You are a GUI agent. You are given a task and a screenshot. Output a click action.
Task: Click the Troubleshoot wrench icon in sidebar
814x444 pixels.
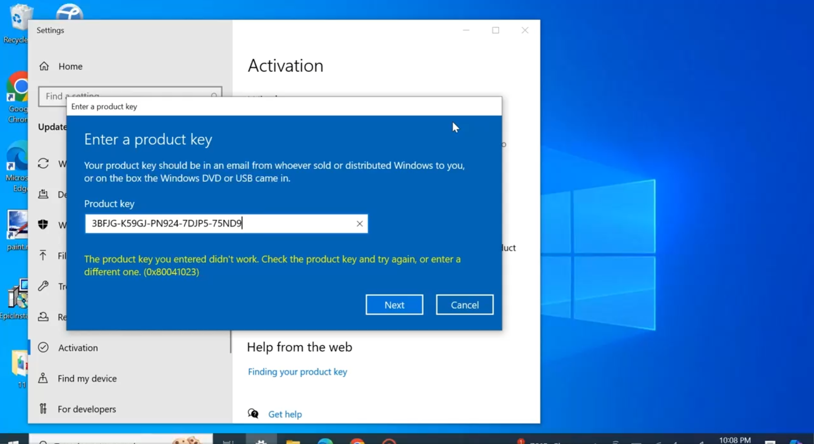pos(43,286)
